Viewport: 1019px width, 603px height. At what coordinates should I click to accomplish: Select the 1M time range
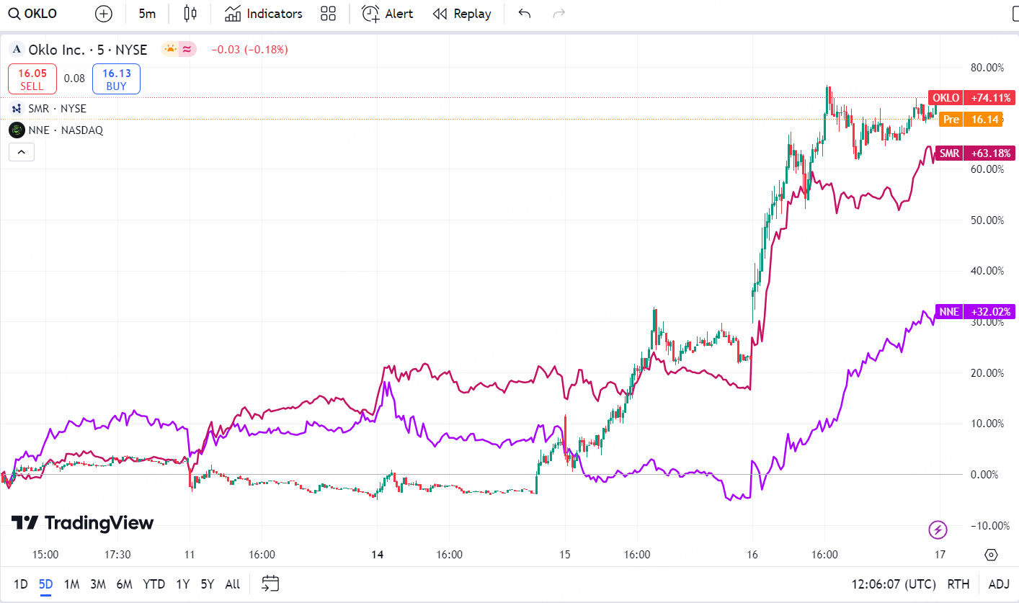tap(71, 584)
